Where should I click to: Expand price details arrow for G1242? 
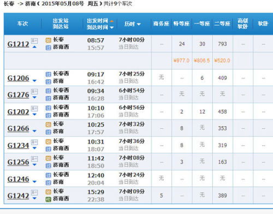[x=34, y=198]
